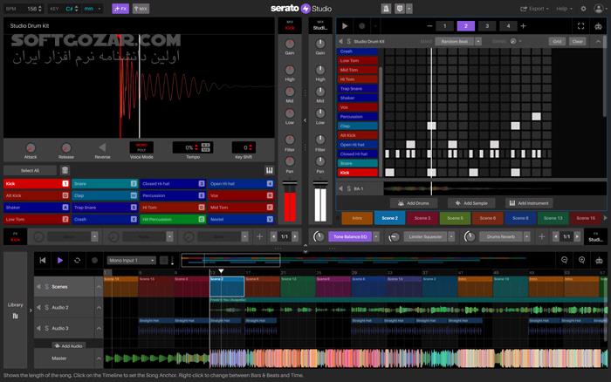Viewport: 611px width, 382px height.
Task: Open the Help menu
Action: coord(564,9)
